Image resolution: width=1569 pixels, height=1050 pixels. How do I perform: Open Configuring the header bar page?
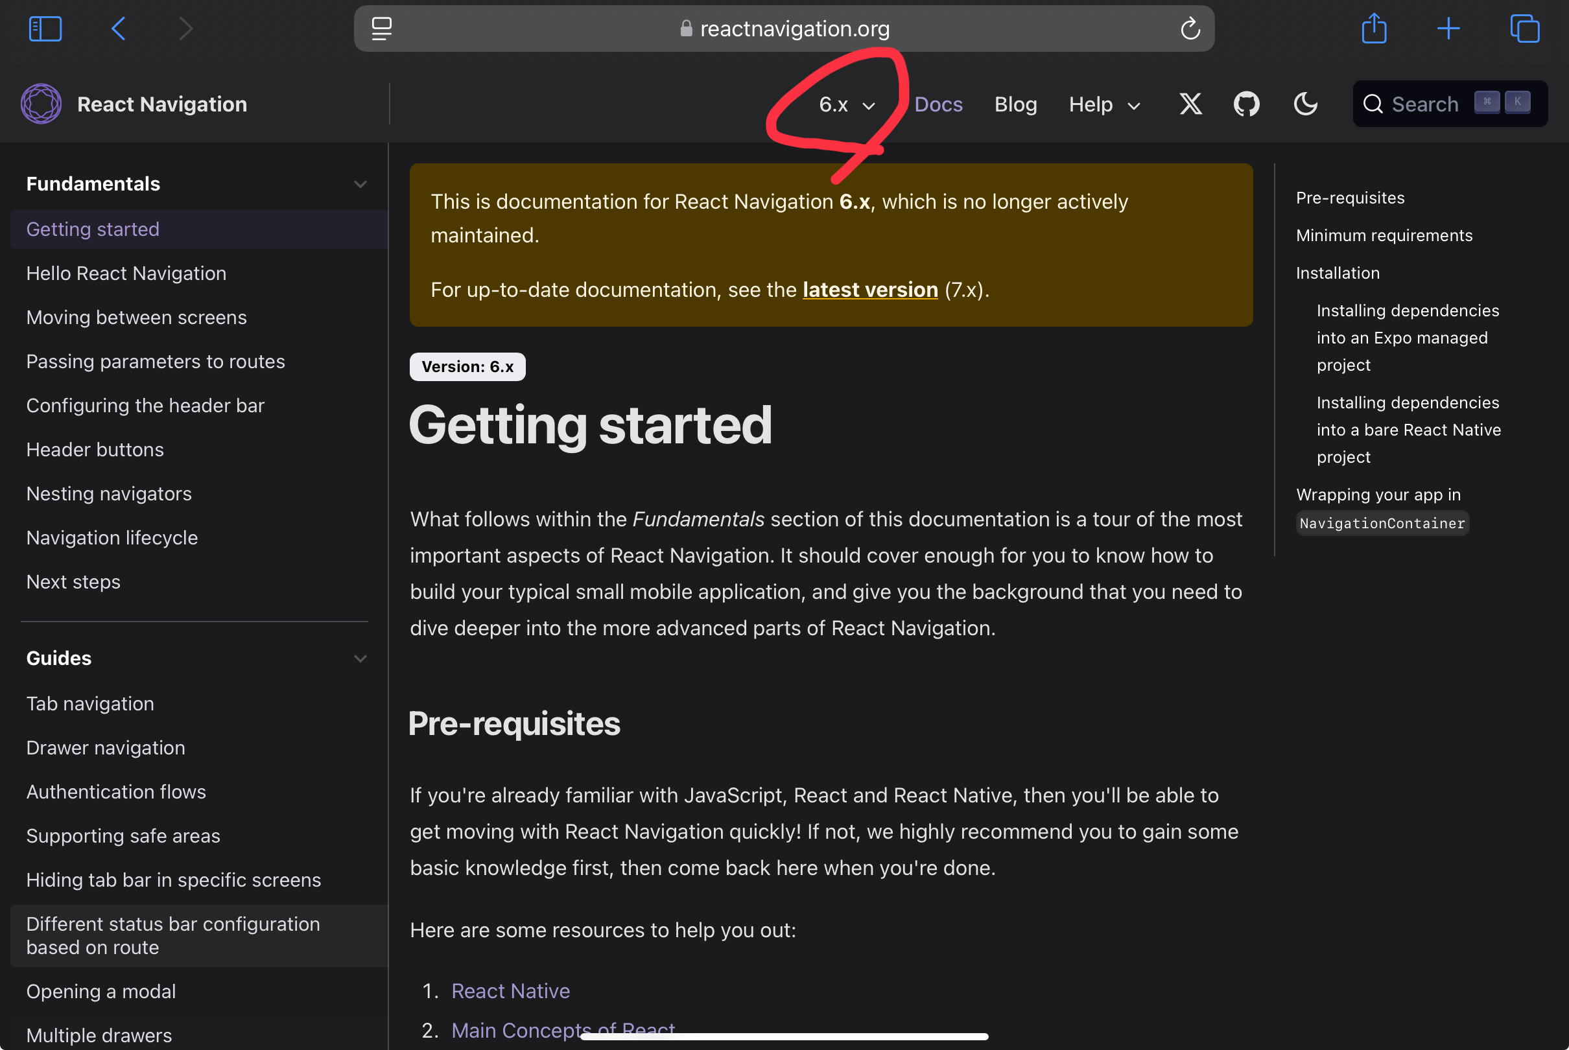pos(199,406)
